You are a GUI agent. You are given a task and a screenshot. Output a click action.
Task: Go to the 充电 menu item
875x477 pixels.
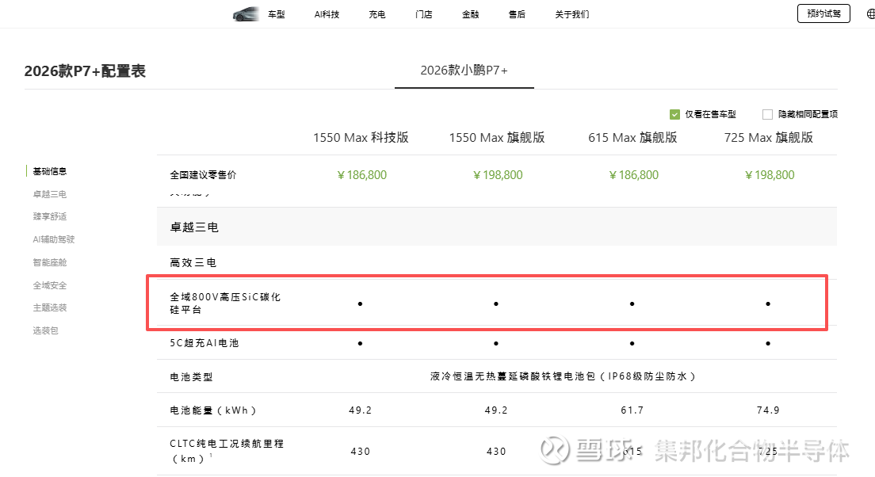377,14
